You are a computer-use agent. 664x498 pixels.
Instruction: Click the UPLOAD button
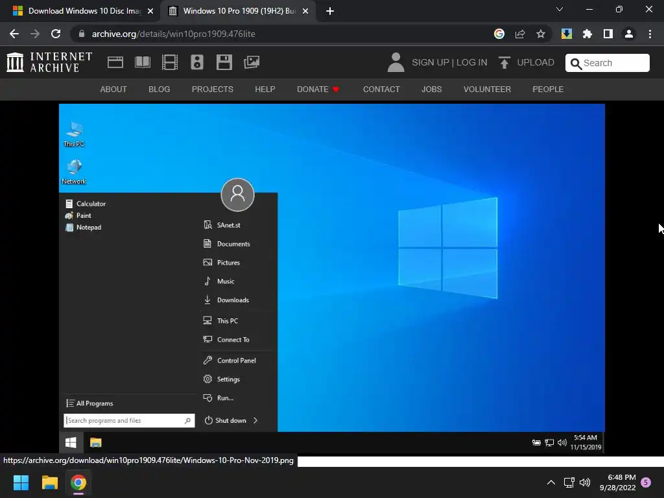pos(527,63)
